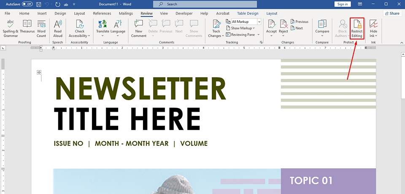
Task: Insert a New Comment
Action: coord(139,28)
